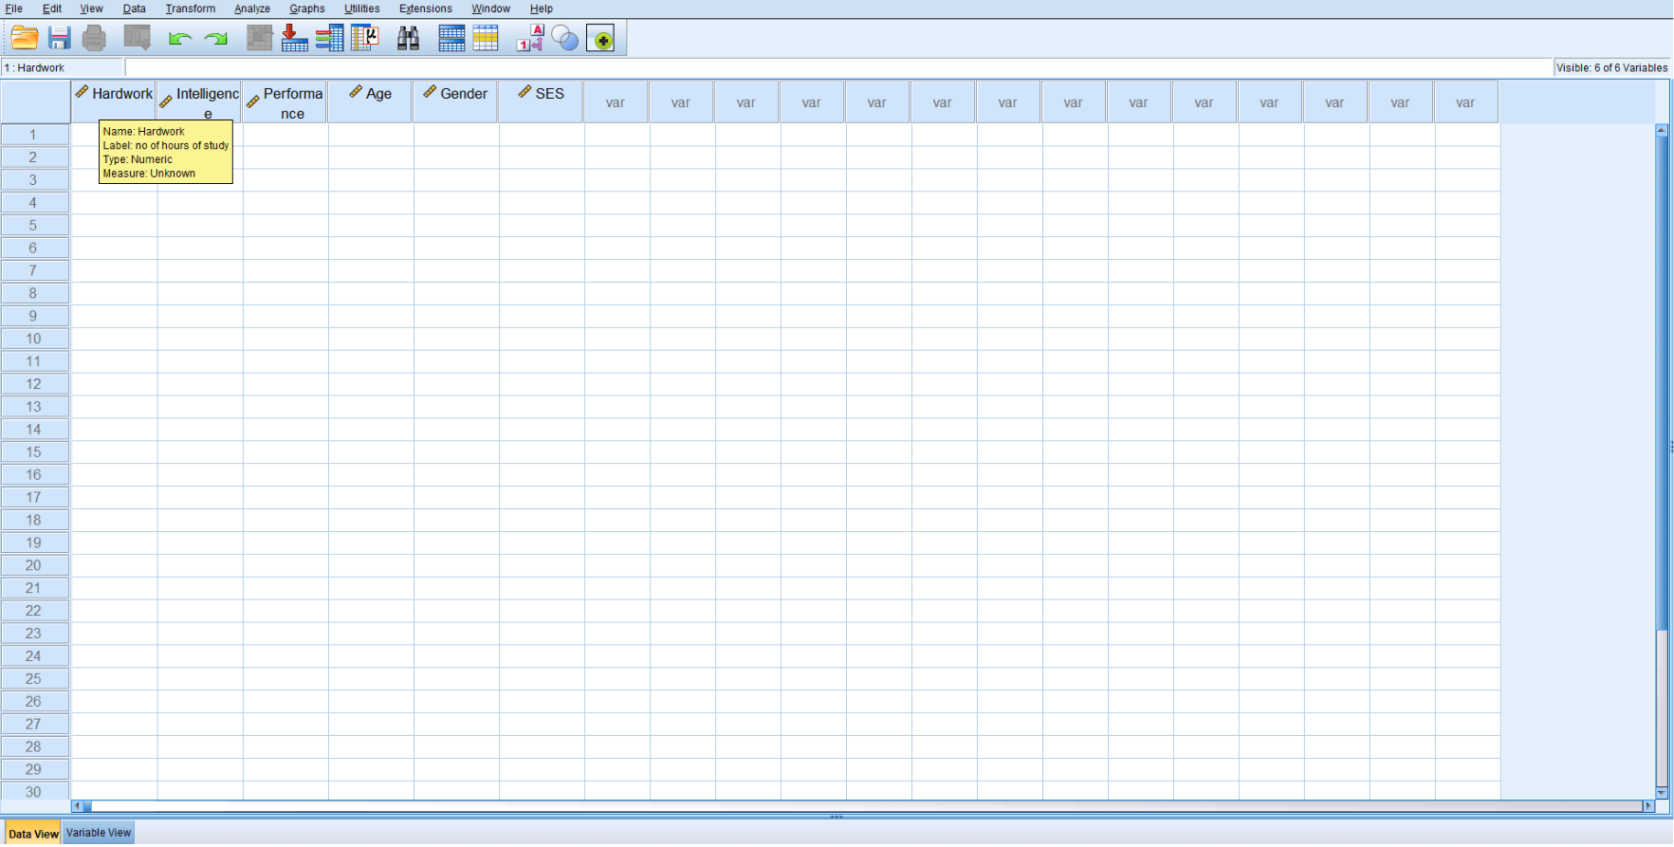The height and width of the screenshot is (847, 1674).
Task: Save the document with the floppy disk icon
Action: point(60,38)
